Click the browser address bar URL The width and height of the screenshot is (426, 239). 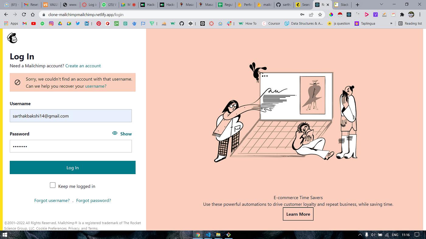[x=86, y=15]
